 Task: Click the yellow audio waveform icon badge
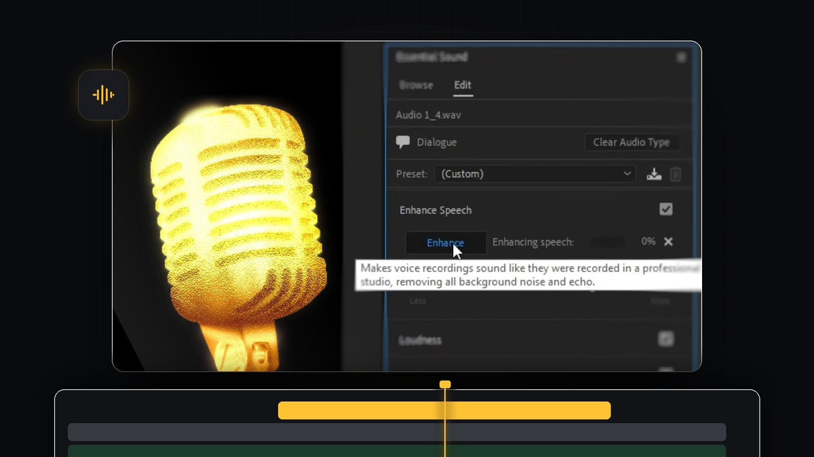point(103,95)
